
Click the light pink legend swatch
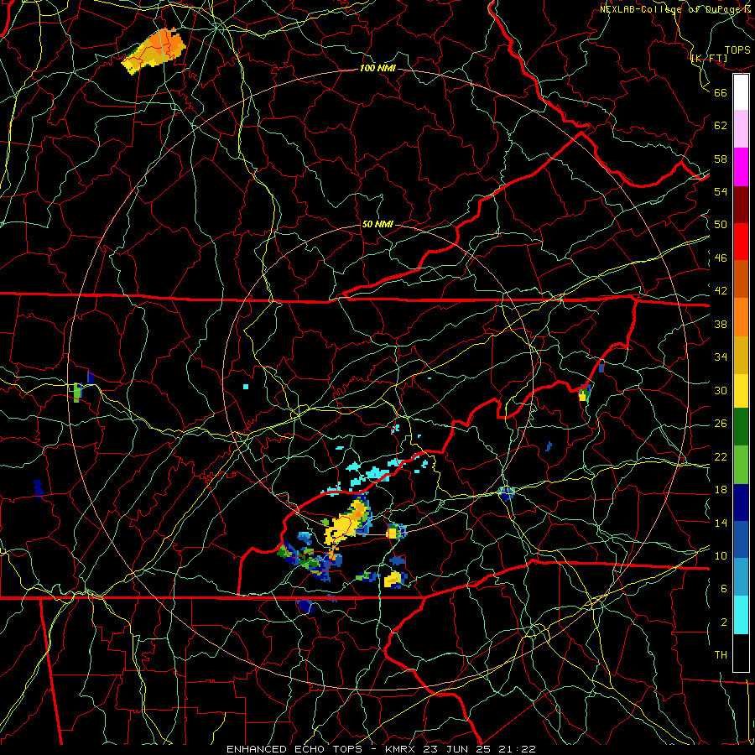point(741,129)
